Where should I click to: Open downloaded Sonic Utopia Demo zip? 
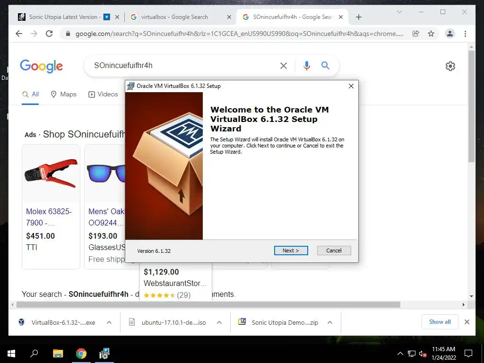pyautogui.click(x=278, y=322)
